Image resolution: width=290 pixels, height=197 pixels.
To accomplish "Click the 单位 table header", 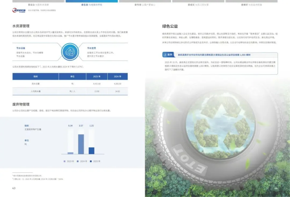I will coord(72,77).
